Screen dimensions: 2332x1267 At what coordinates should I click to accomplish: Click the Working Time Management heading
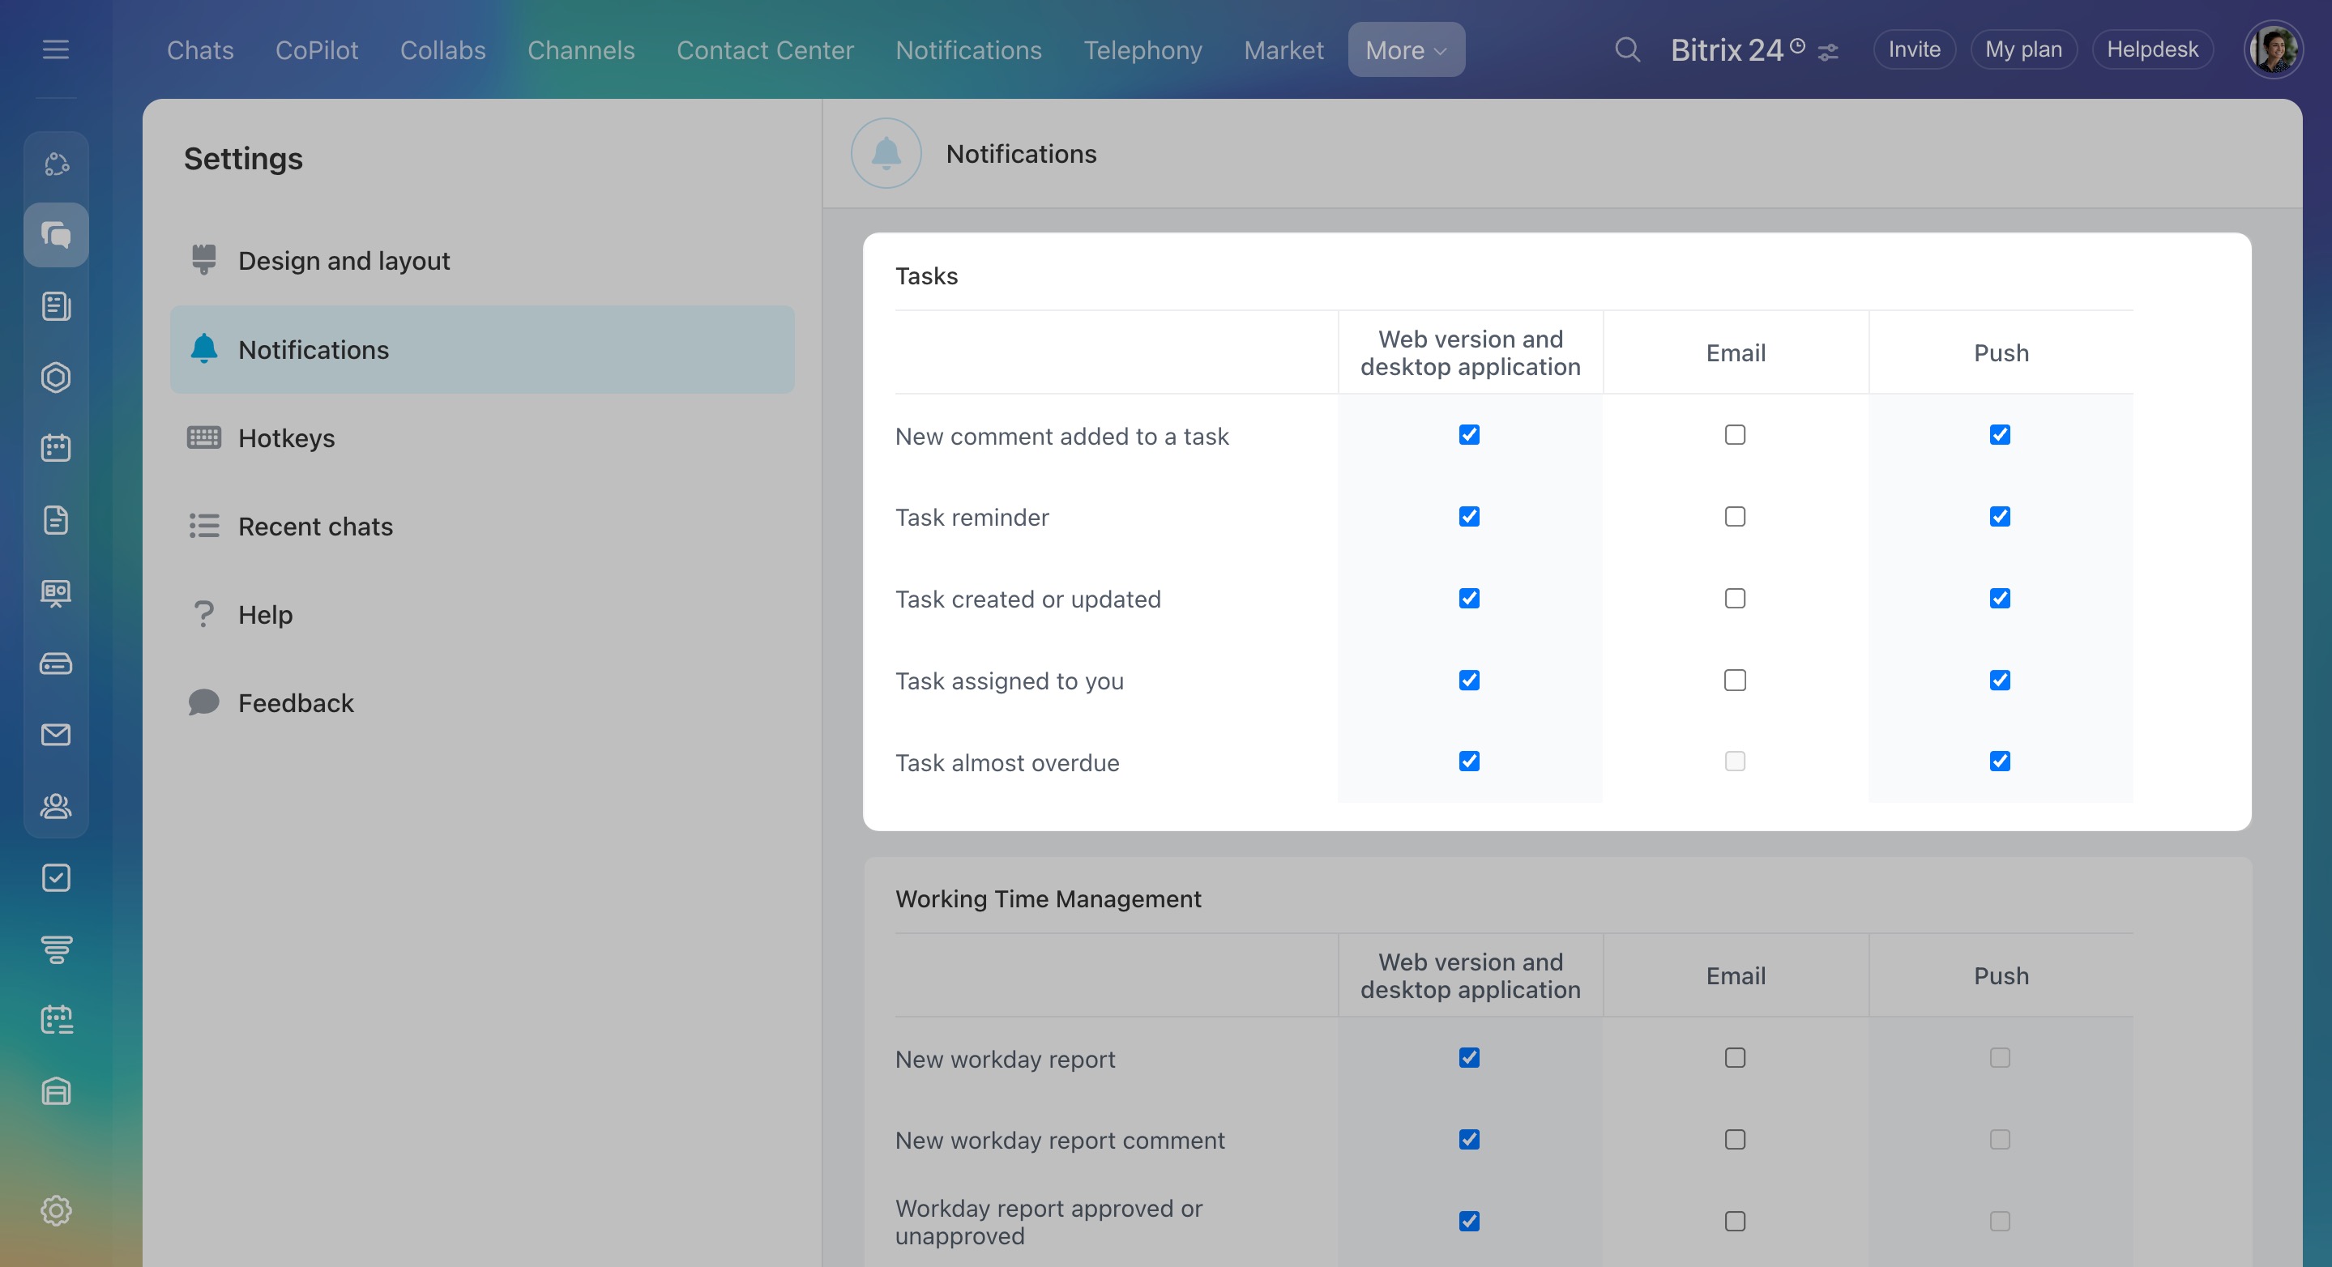coord(1049,898)
